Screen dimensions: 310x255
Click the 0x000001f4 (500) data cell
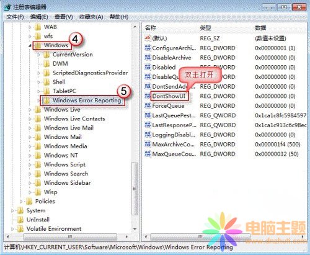[x=278, y=145]
